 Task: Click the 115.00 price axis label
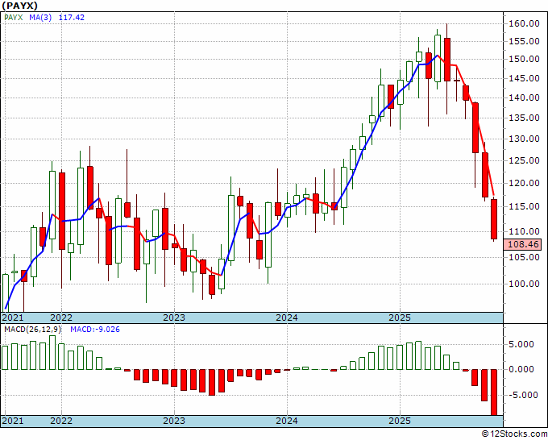pos(523,206)
